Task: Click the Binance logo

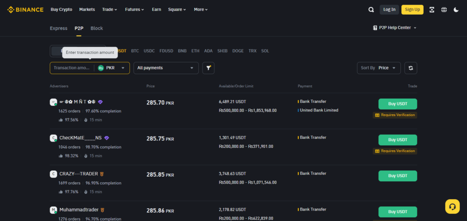Action: [26, 10]
